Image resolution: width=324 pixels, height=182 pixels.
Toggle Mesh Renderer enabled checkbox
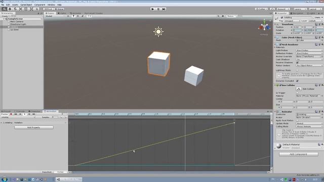280,44
